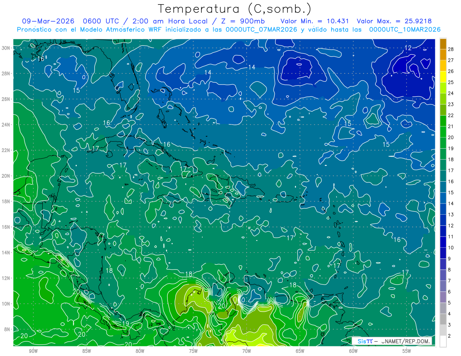Click the "26N" latitude label

coord(5,99)
